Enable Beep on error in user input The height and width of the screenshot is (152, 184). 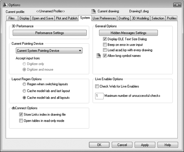[x=105, y=45]
